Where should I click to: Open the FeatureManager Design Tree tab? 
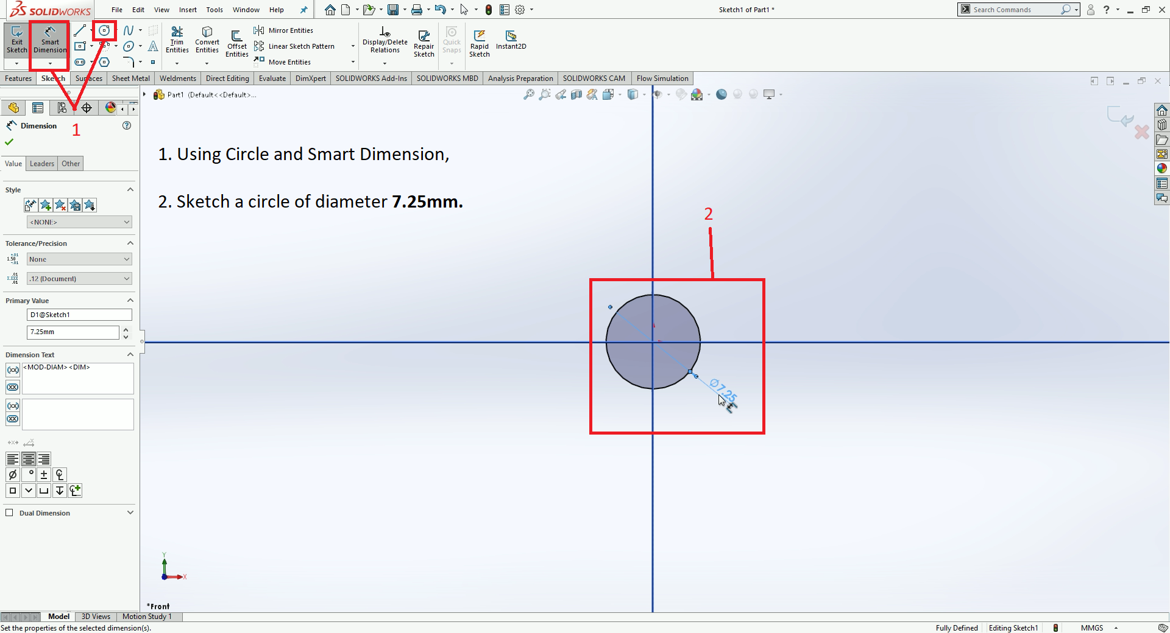coord(13,108)
